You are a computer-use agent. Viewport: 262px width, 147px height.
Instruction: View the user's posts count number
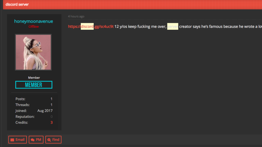click(x=51, y=99)
